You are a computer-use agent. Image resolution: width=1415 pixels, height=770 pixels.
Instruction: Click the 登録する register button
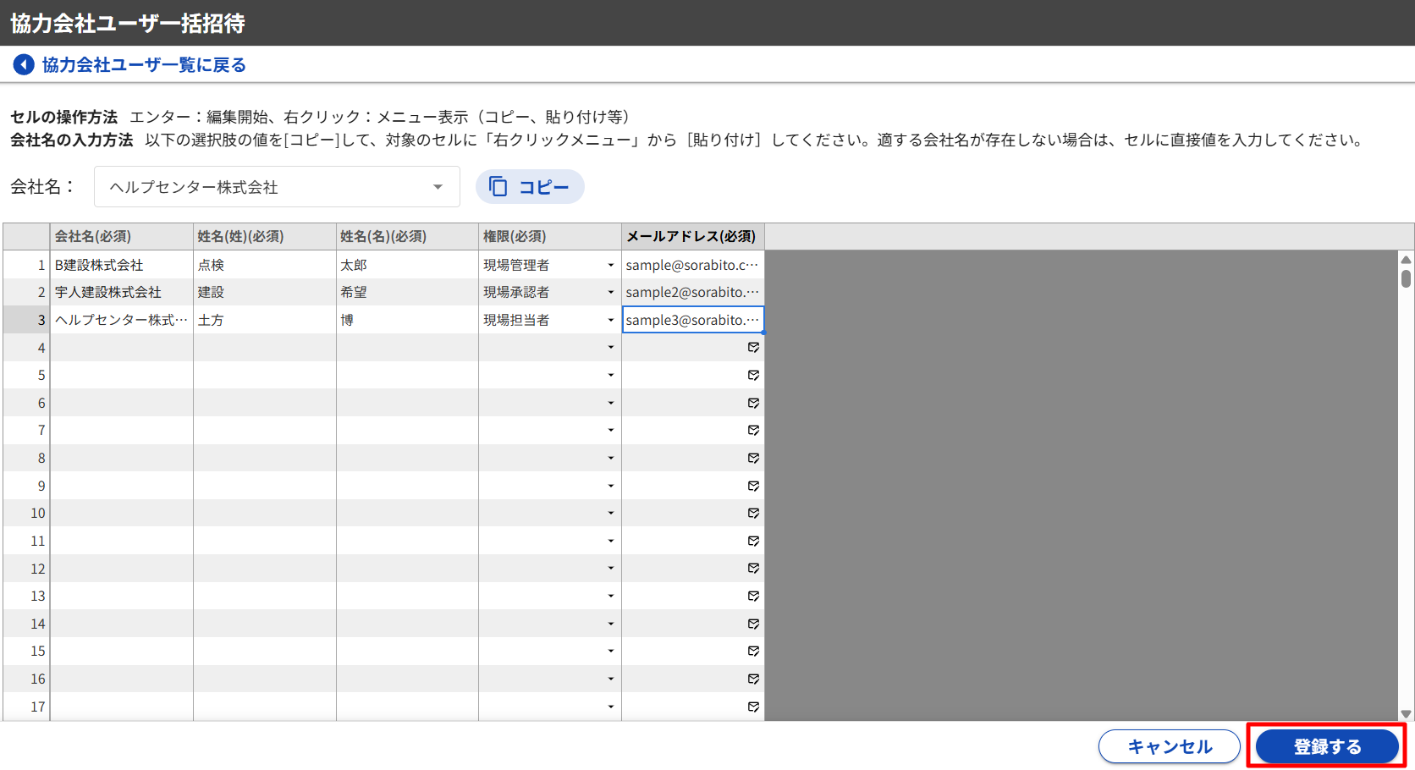point(1326,746)
